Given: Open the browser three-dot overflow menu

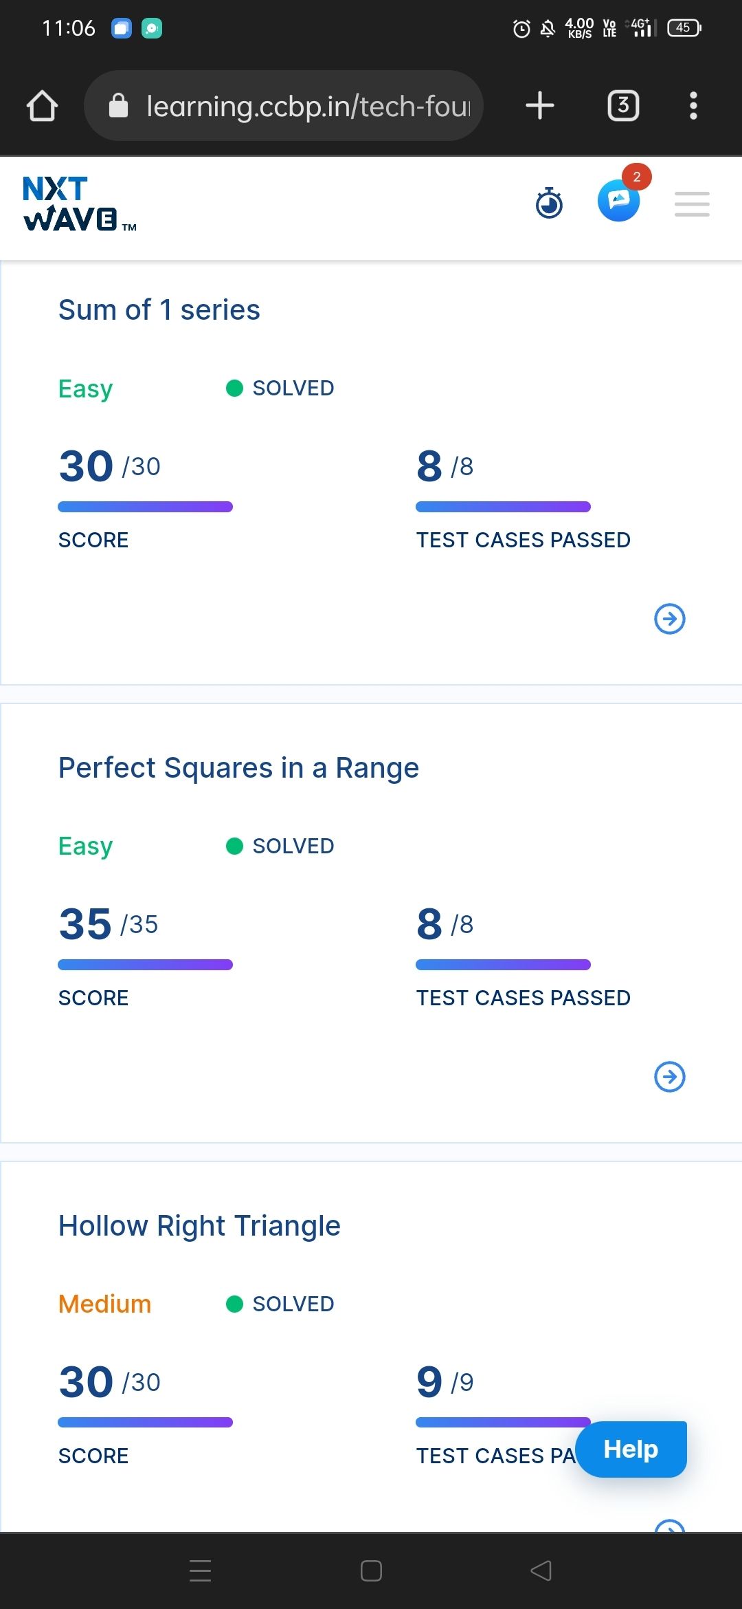Looking at the screenshot, I should 693,106.
